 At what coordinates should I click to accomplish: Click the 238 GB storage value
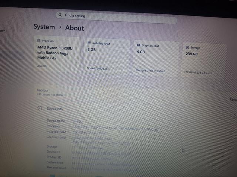192,54
